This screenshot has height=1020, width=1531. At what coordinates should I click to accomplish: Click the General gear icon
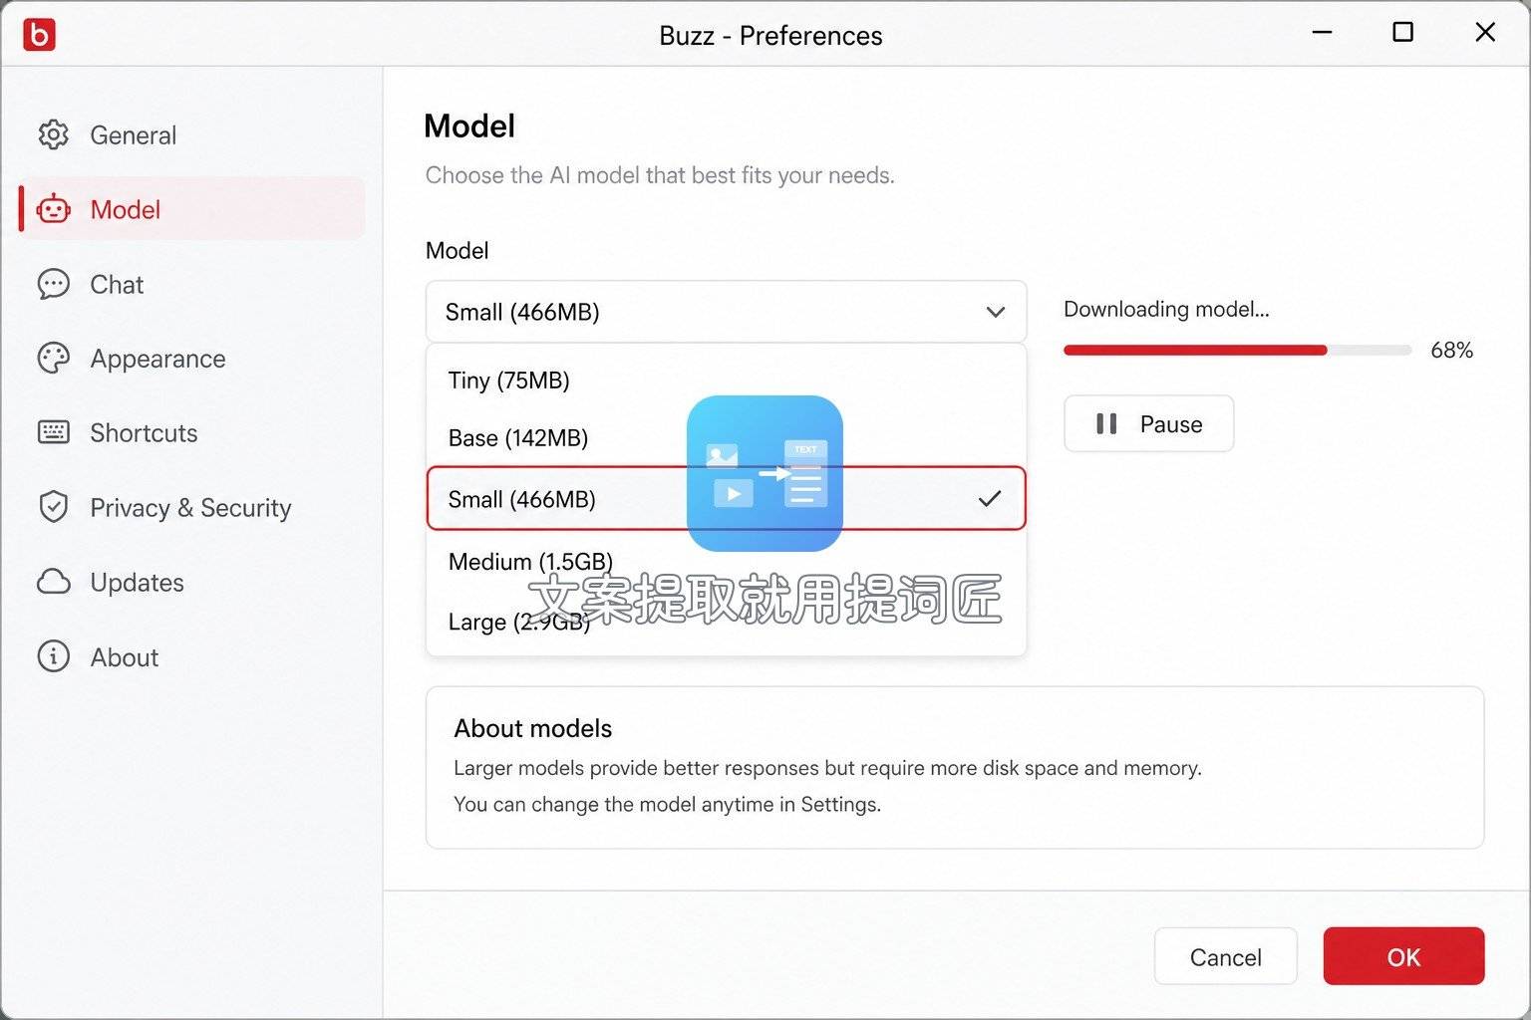click(53, 134)
